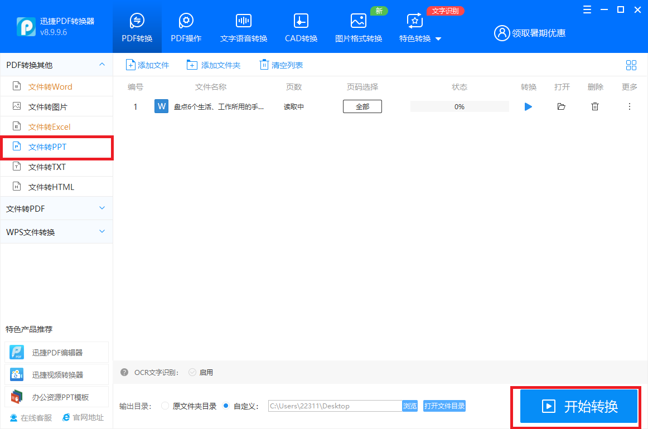Screen dimensions: 648x429
Task: Switch to PDF操作 tab
Action: pyautogui.click(x=186, y=27)
